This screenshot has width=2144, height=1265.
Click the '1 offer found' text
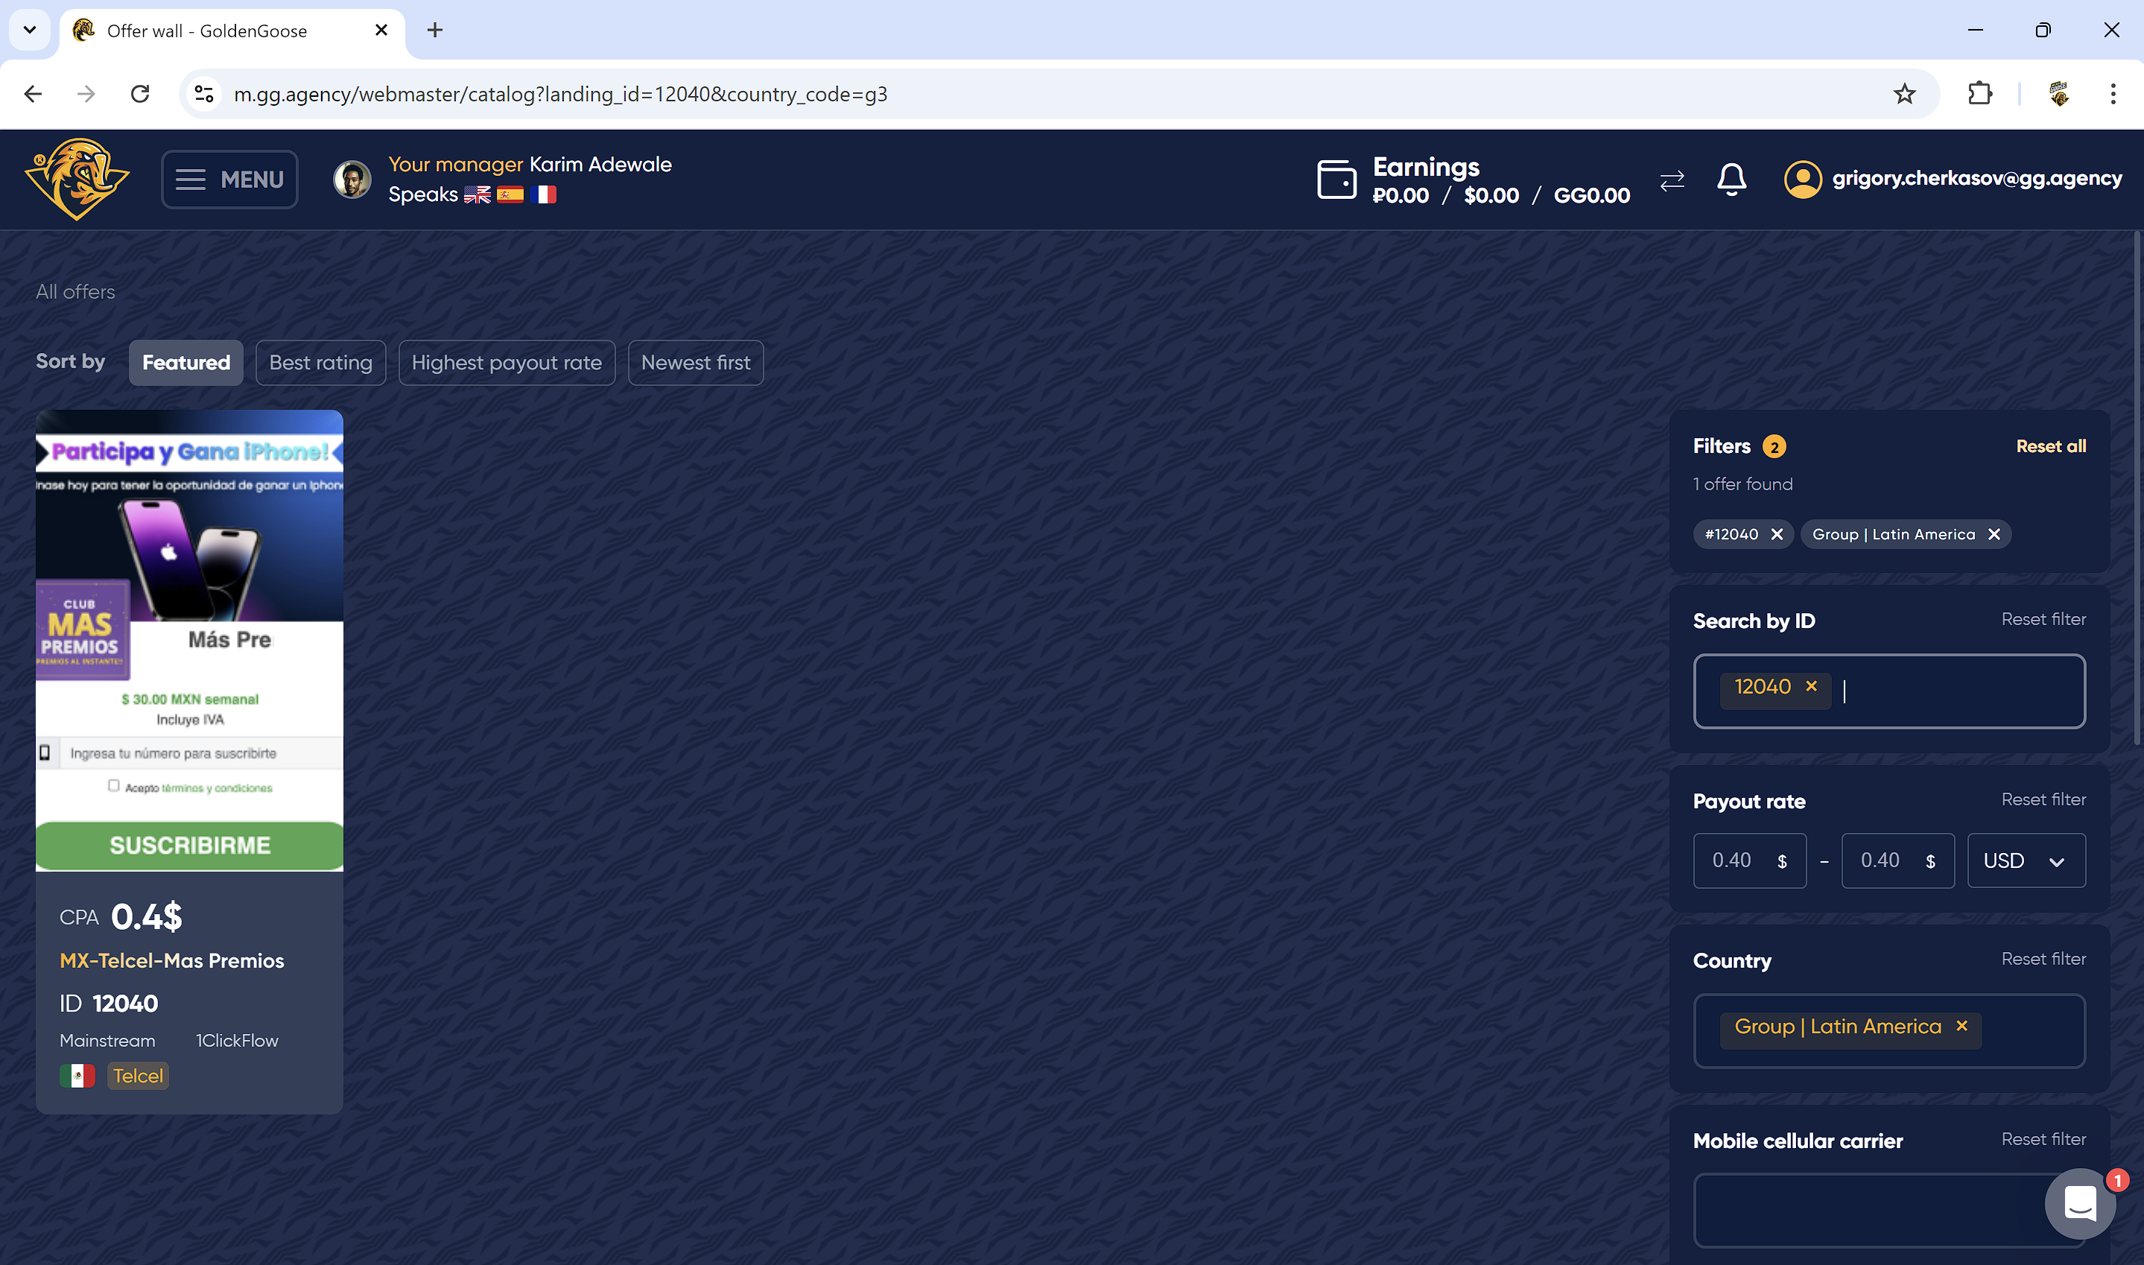tap(1742, 484)
